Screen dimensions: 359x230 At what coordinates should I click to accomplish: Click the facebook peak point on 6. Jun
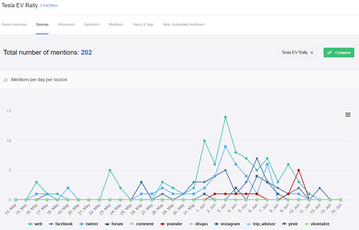click(257, 158)
